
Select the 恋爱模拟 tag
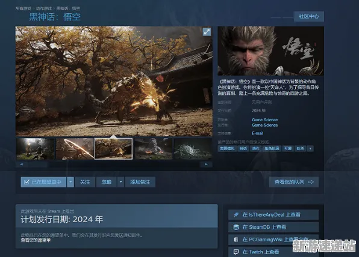227,148
